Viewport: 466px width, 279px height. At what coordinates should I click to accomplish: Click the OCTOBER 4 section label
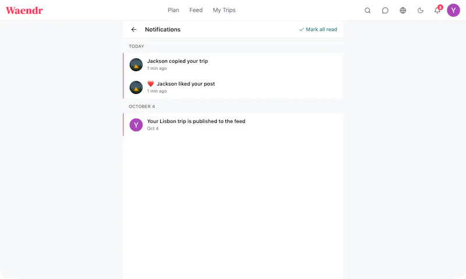(142, 107)
